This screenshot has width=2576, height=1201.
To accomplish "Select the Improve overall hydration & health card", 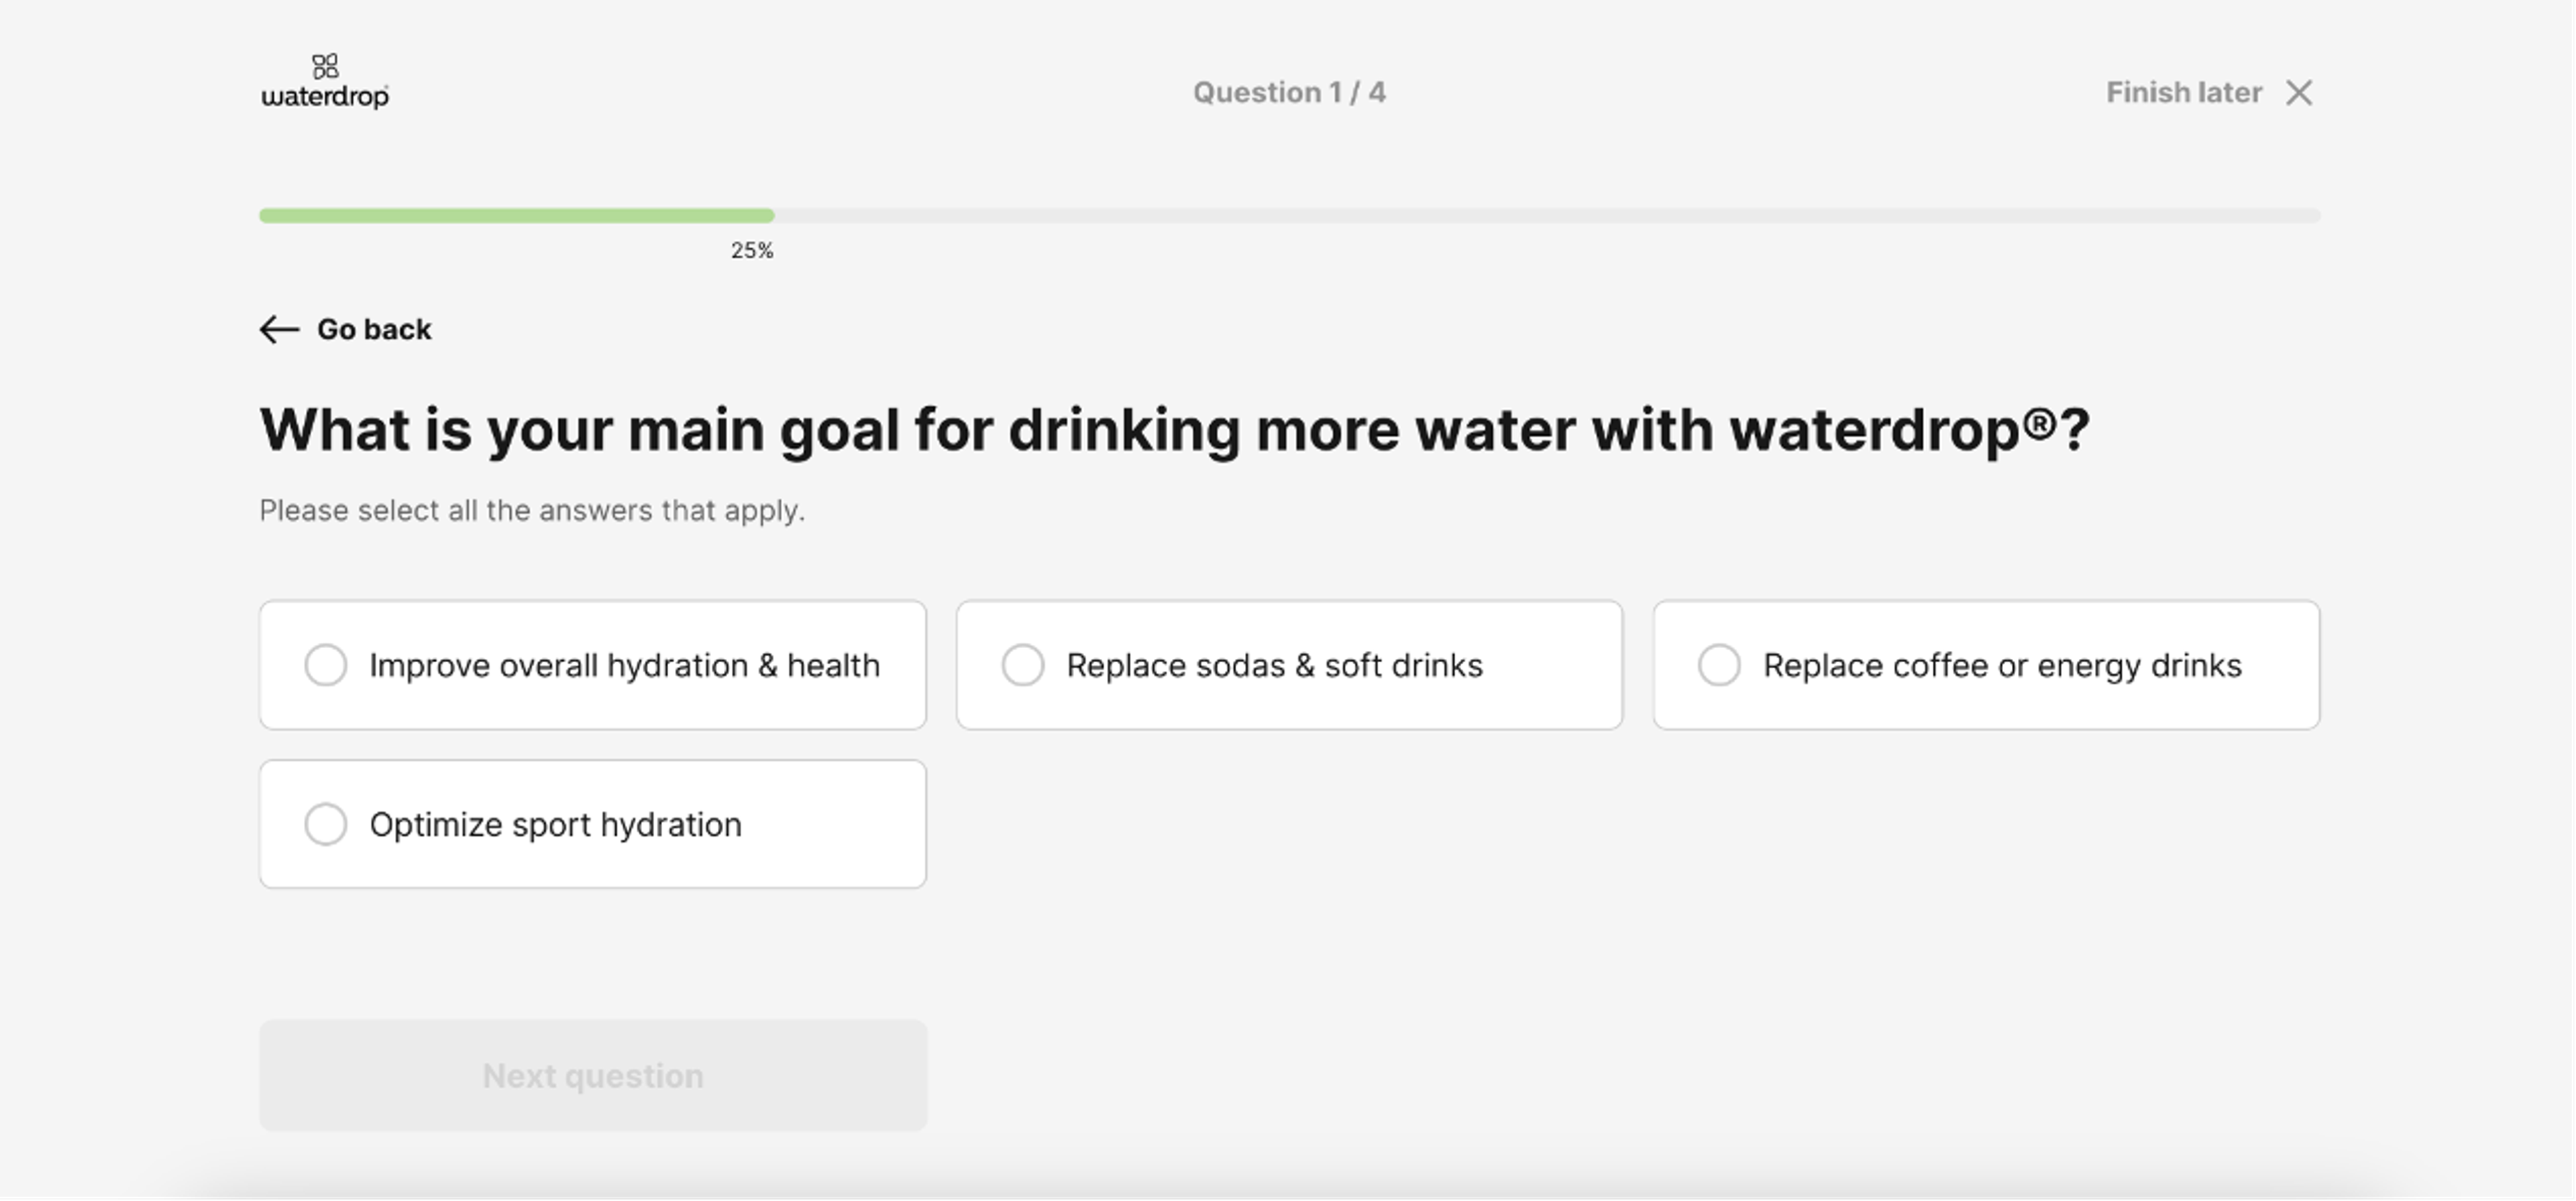I will (593, 664).
